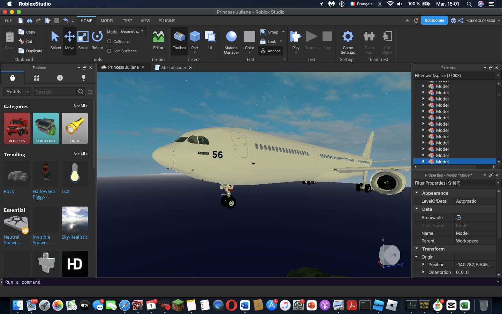Click the Filter workspace input field
This screenshot has width=502, height=314.
tap(454, 75)
